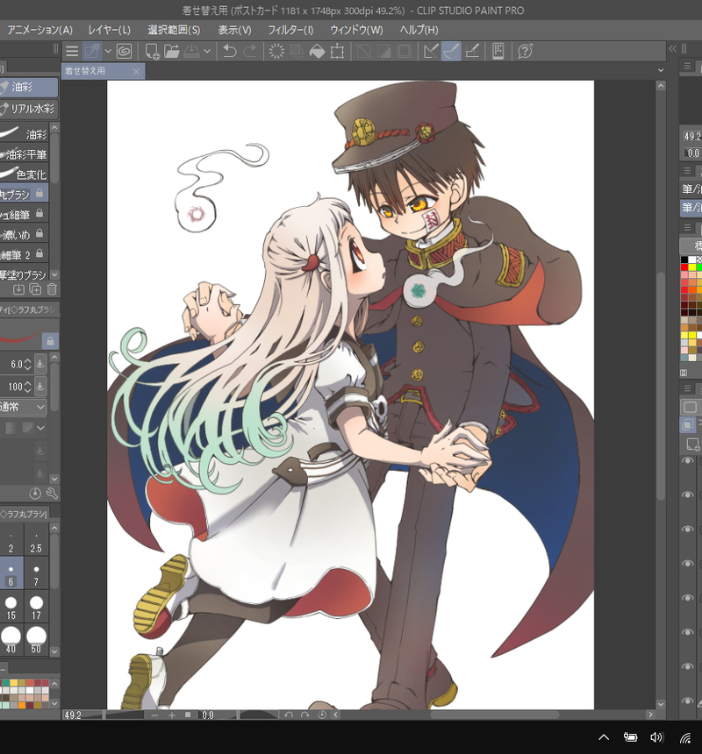Duplicate the current sub tool

[x=35, y=289]
